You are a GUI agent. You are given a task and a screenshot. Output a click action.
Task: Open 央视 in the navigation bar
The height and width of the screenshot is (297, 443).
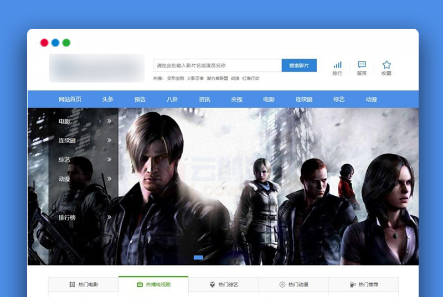(236, 100)
